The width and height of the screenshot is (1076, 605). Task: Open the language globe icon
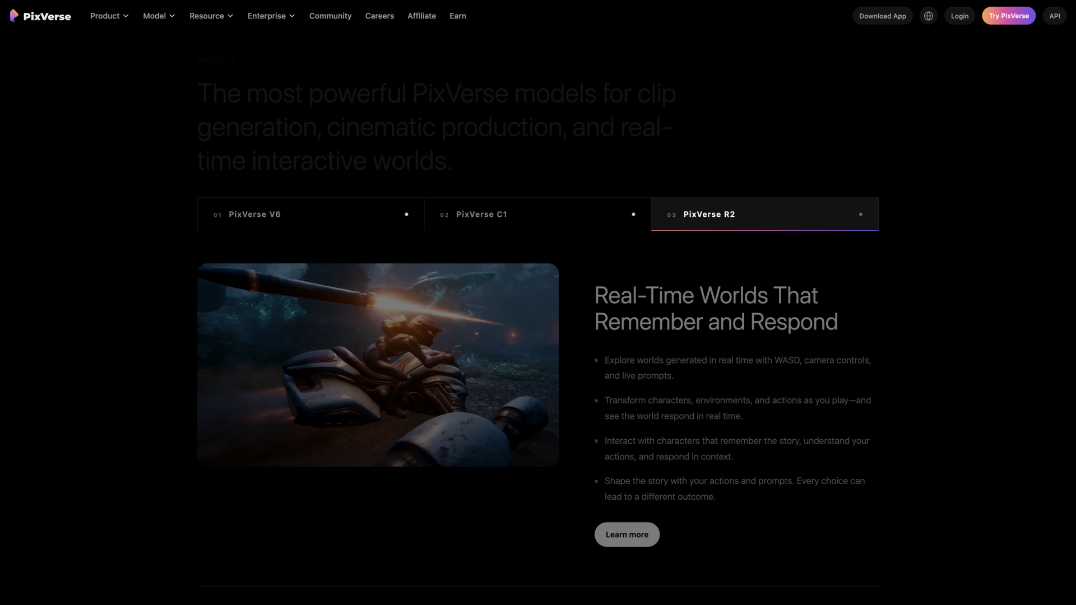tap(929, 16)
